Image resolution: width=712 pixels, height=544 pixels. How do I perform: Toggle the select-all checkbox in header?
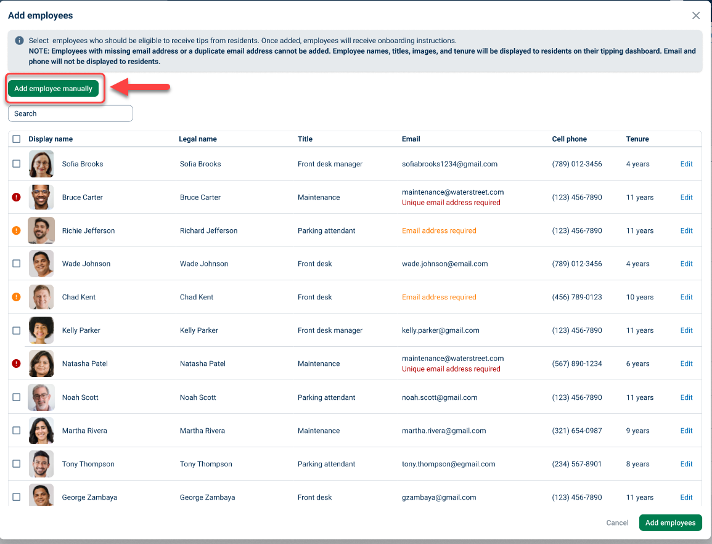(x=17, y=139)
